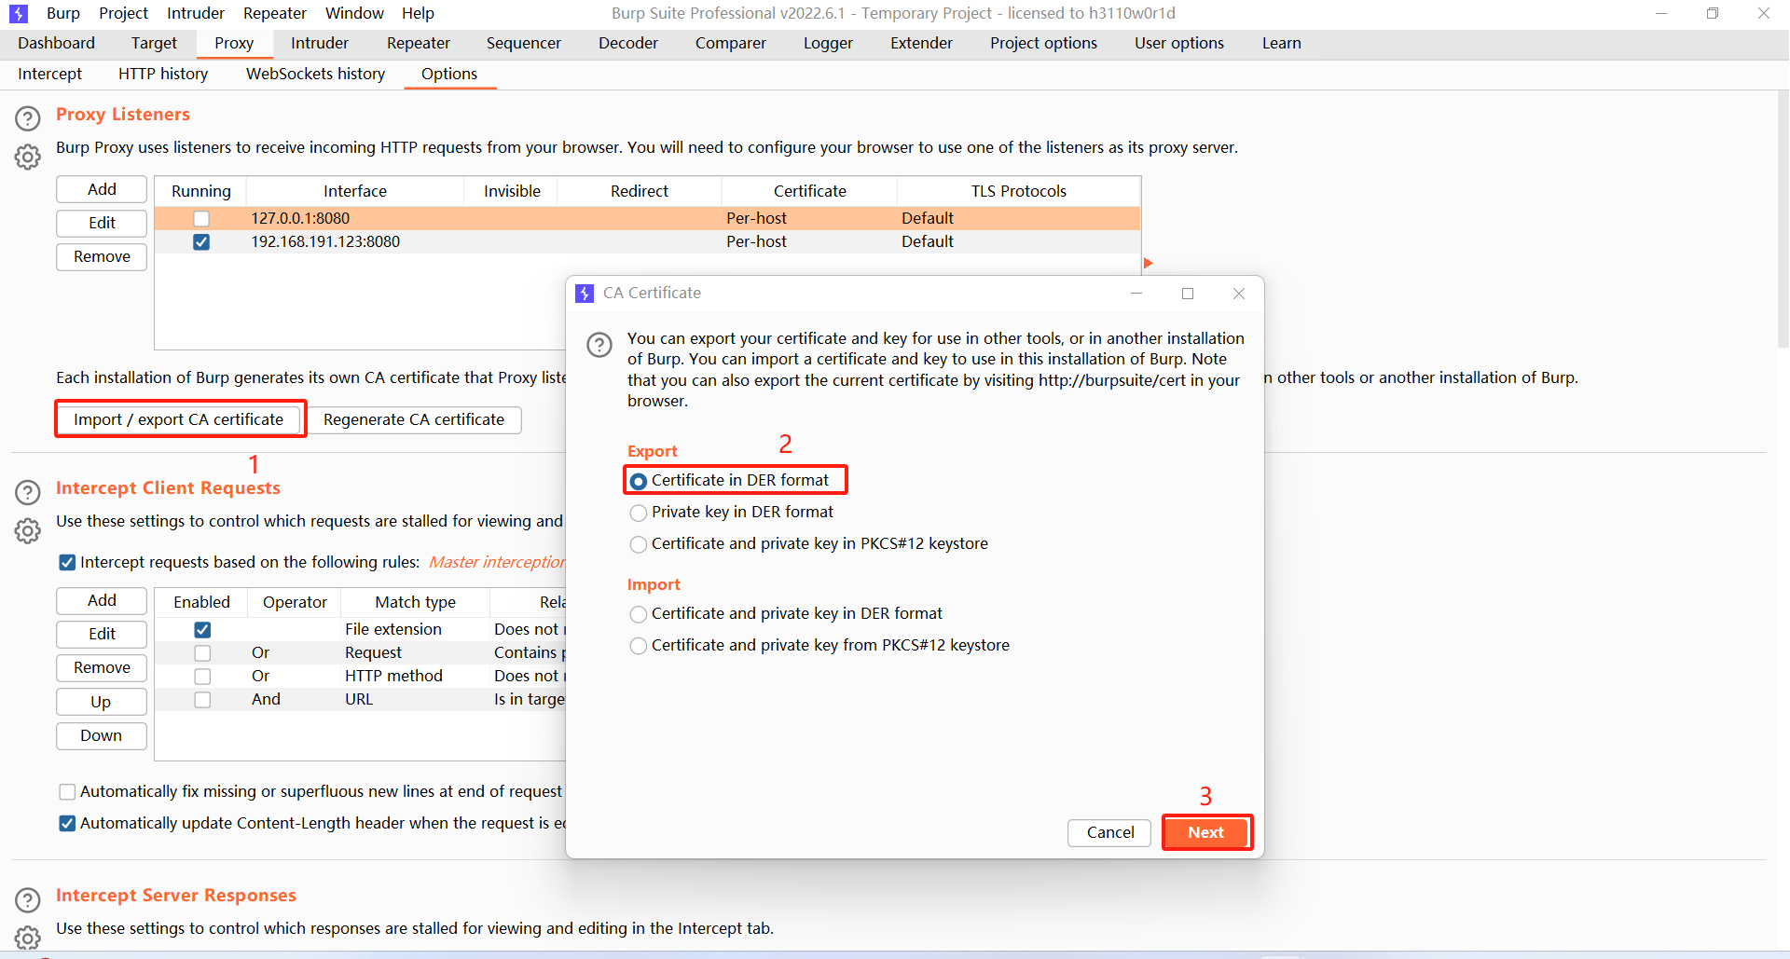This screenshot has height=959, width=1790.
Task: Open the Repeater menu in menu bar
Action: pyautogui.click(x=275, y=13)
